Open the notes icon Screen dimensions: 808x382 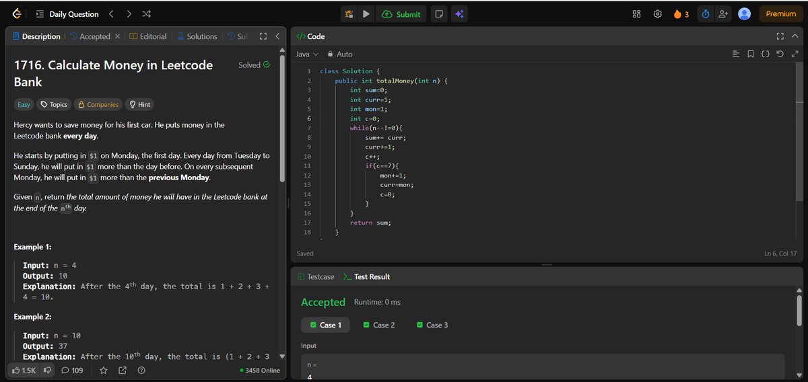pos(439,14)
